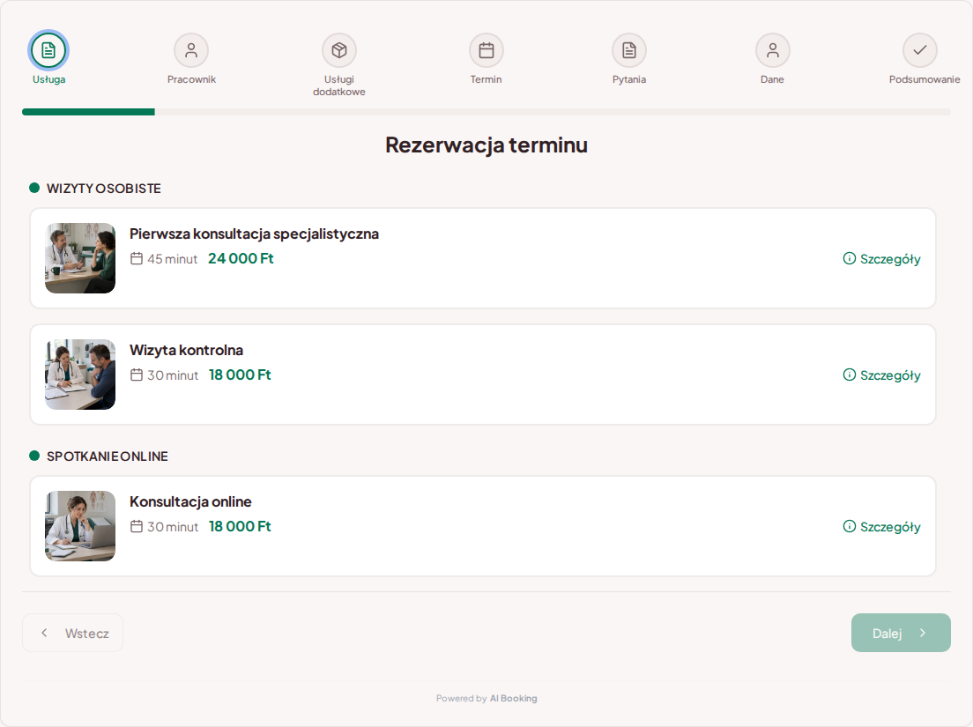Open Szczegóły for Wizyta kontrolna
This screenshot has height=727, width=973.
tap(881, 375)
